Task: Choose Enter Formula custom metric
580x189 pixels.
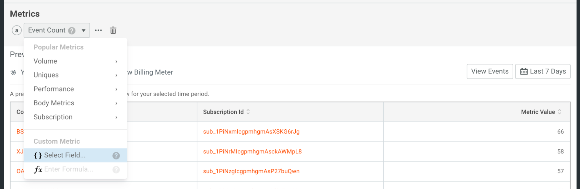Action: (68, 169)
